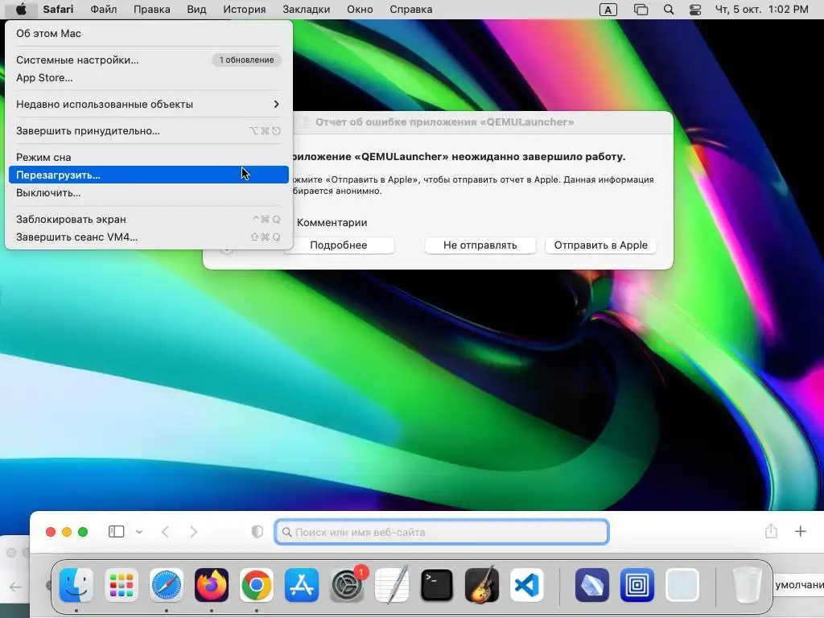Open the Safari privacy shield report
The width and height of the screenshot is (824, 618).
[257, 532]
